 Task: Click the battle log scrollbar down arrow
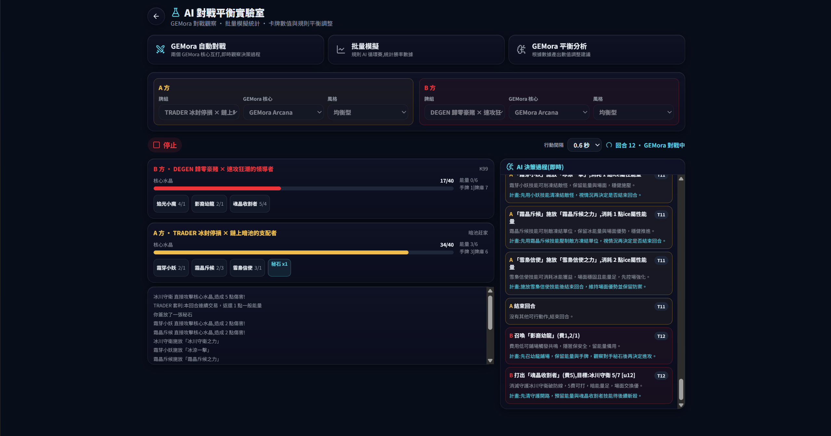click(x=490, y=361)
